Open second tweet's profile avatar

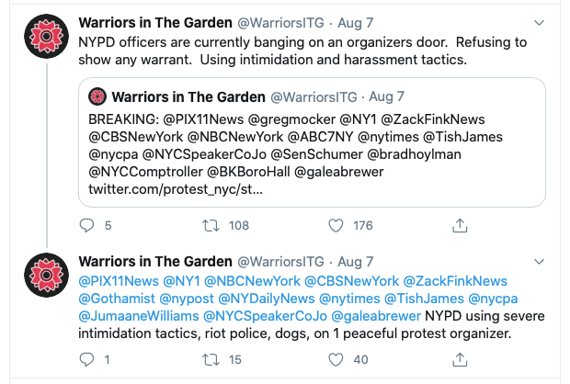click(42, 277)
